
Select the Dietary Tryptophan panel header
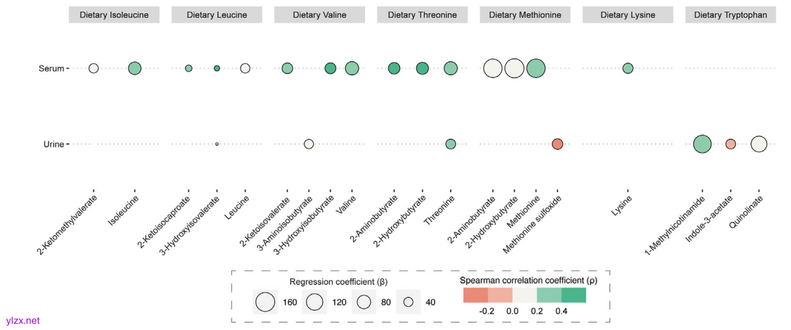731,15
